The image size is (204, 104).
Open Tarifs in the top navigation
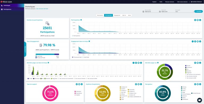tap(161, 2)
